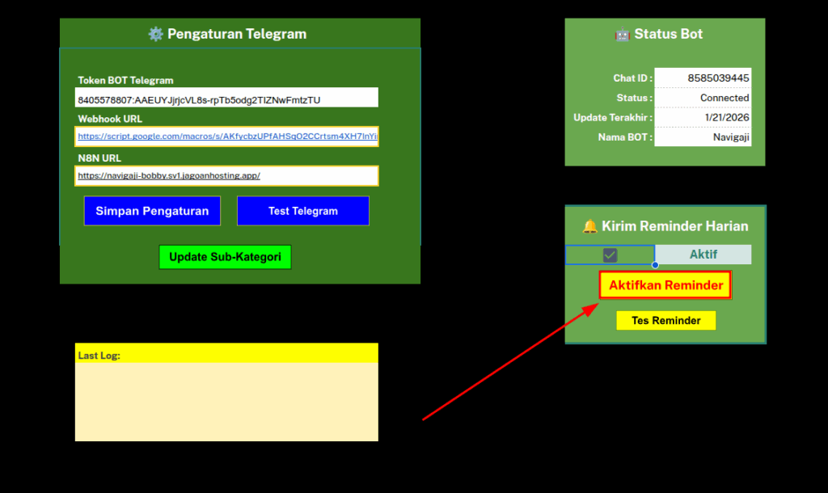Click the green Update Sub-Kategori button
828x493 pixels.
[x=225, y=257]
